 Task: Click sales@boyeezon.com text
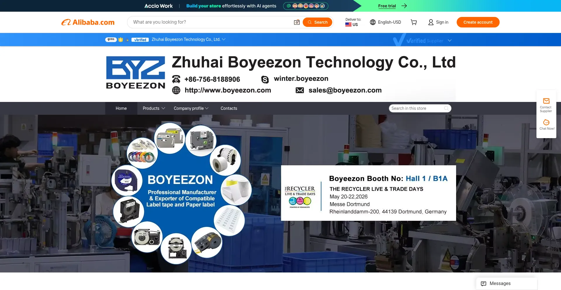(345, 90)
